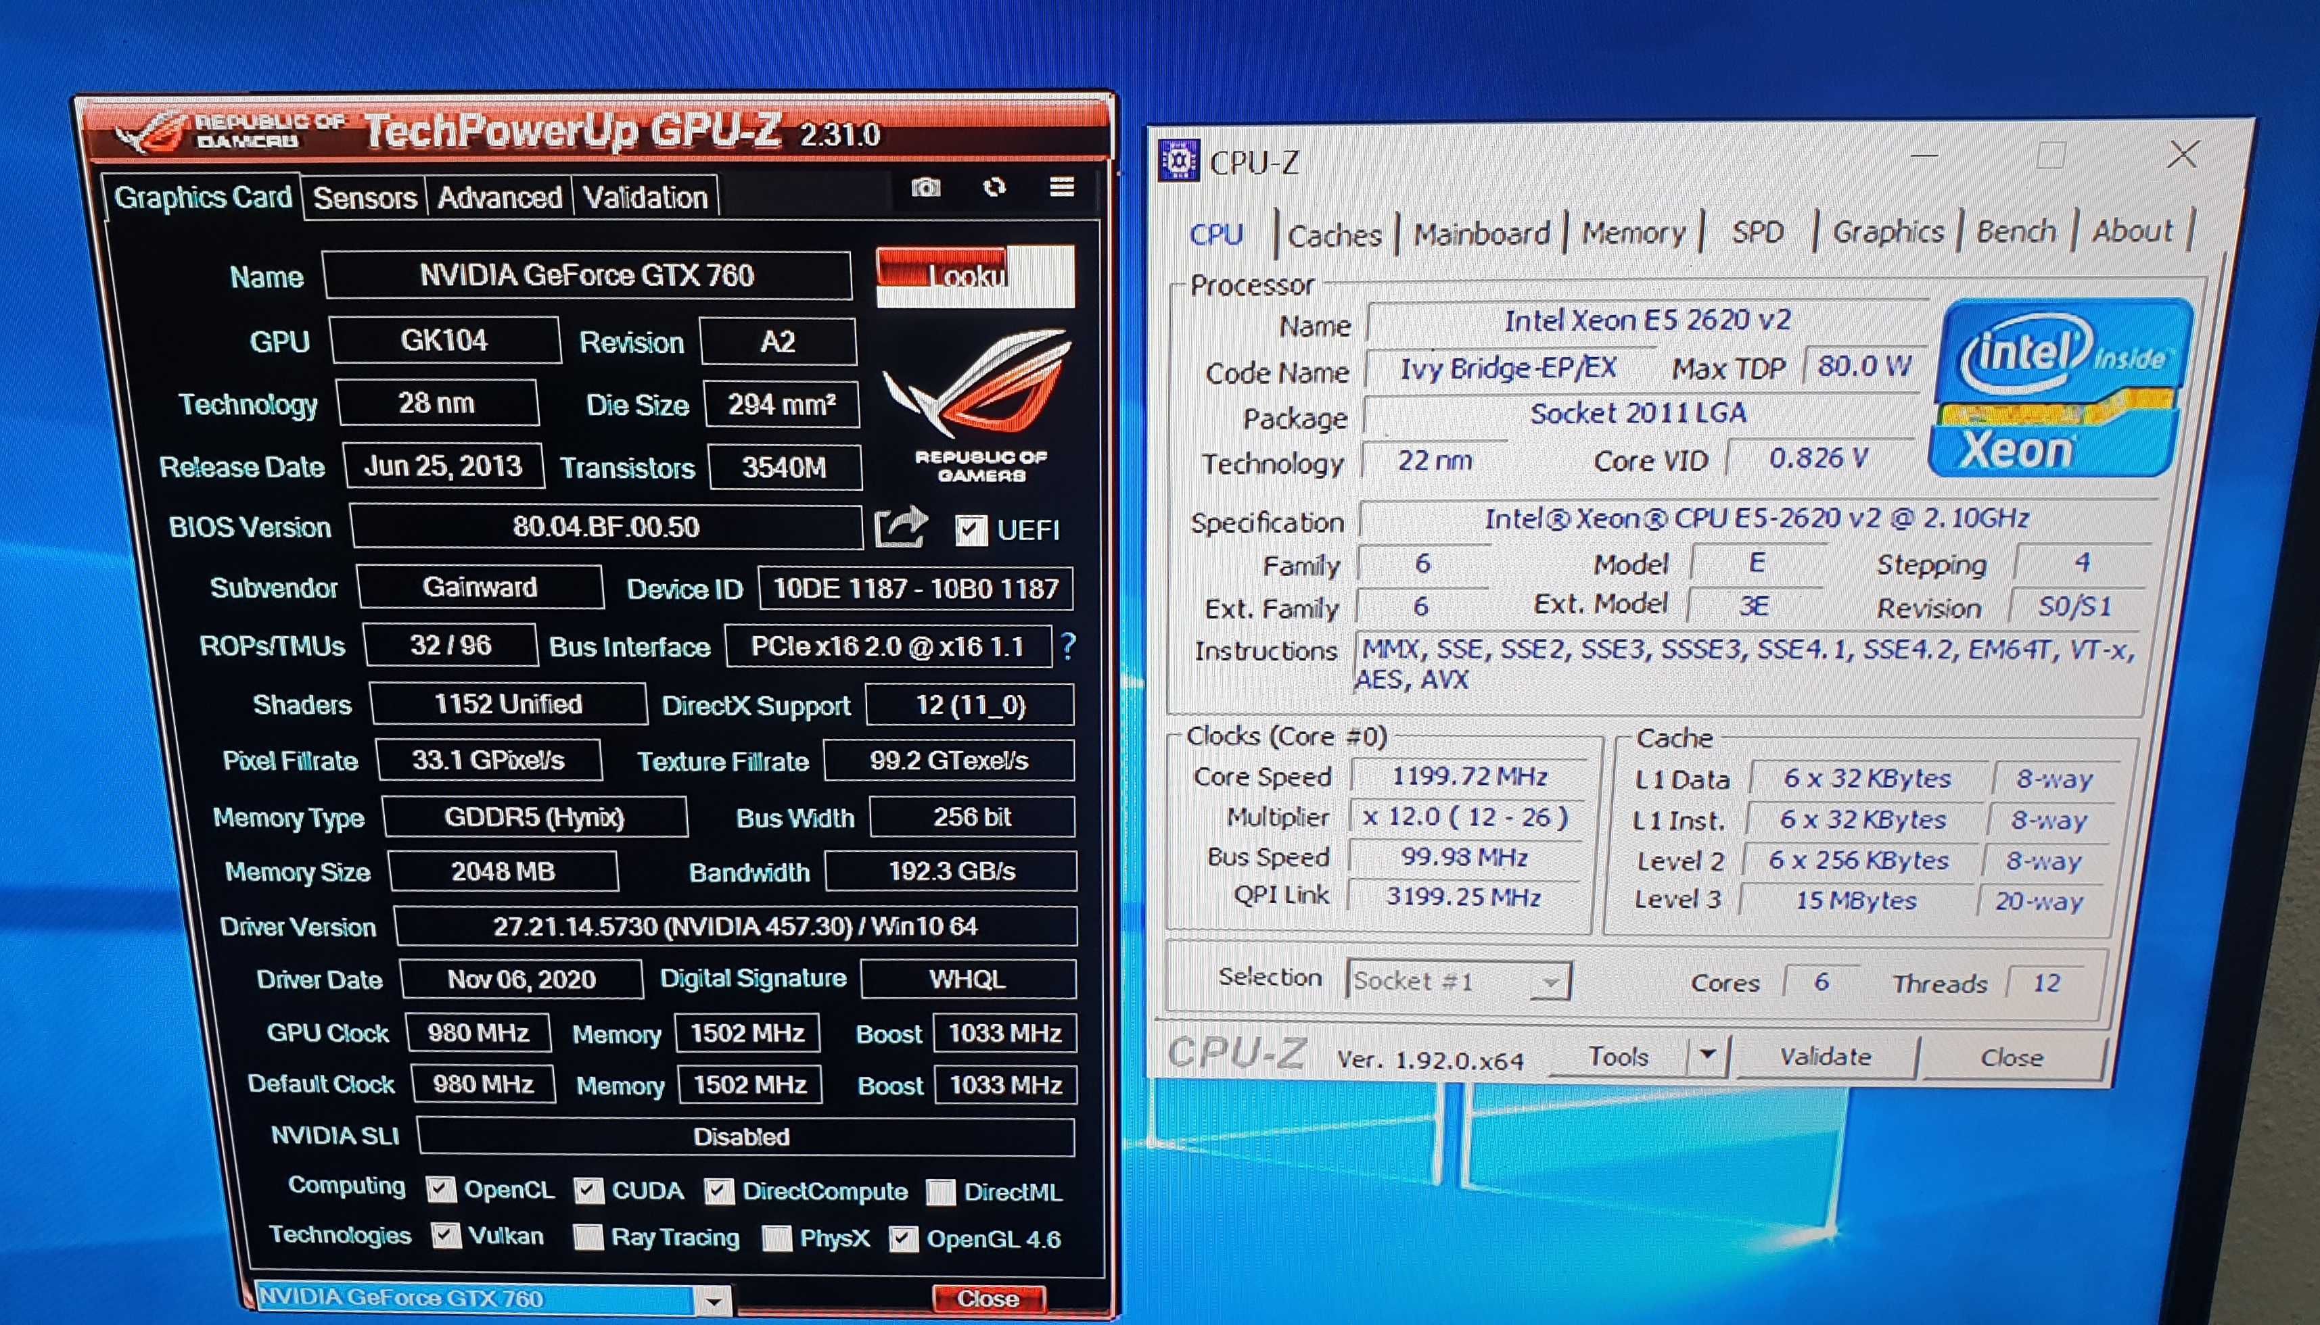
Task: Click the Close button in CPU-Z
Action: [2012, 1057]
